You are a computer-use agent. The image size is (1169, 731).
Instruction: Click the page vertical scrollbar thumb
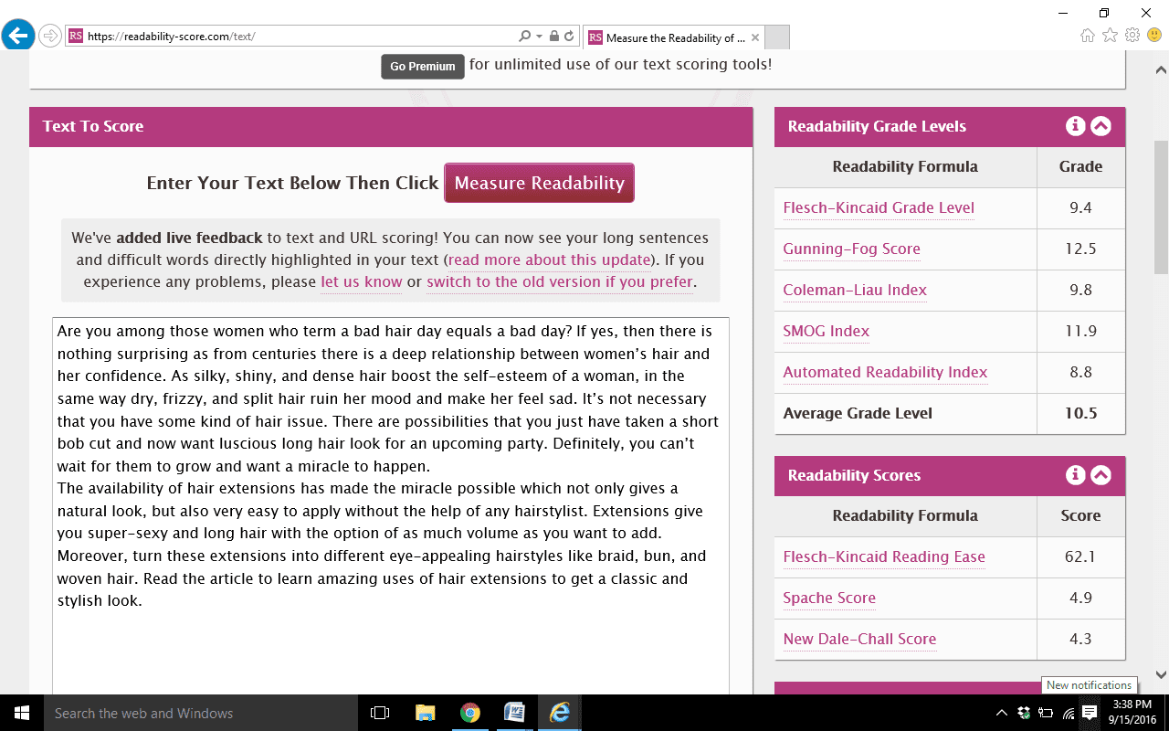1161,207
